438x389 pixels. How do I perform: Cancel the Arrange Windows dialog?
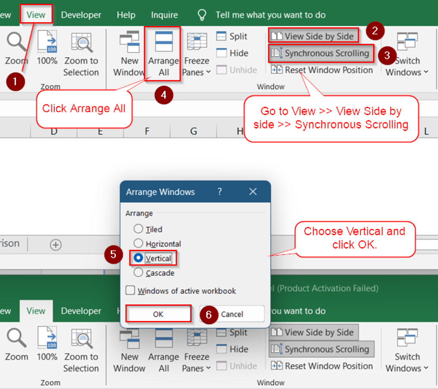pyautogui.click(x=231, y=313)
